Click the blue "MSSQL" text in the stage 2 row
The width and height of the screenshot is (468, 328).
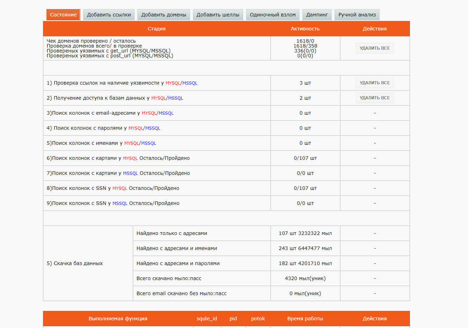176,98
